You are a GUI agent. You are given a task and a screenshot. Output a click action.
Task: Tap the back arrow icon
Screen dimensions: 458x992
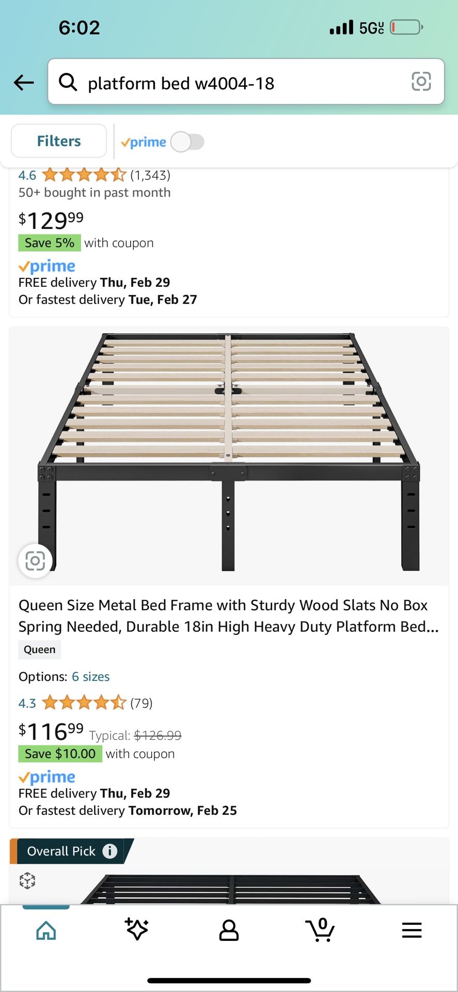click(24, 82)
